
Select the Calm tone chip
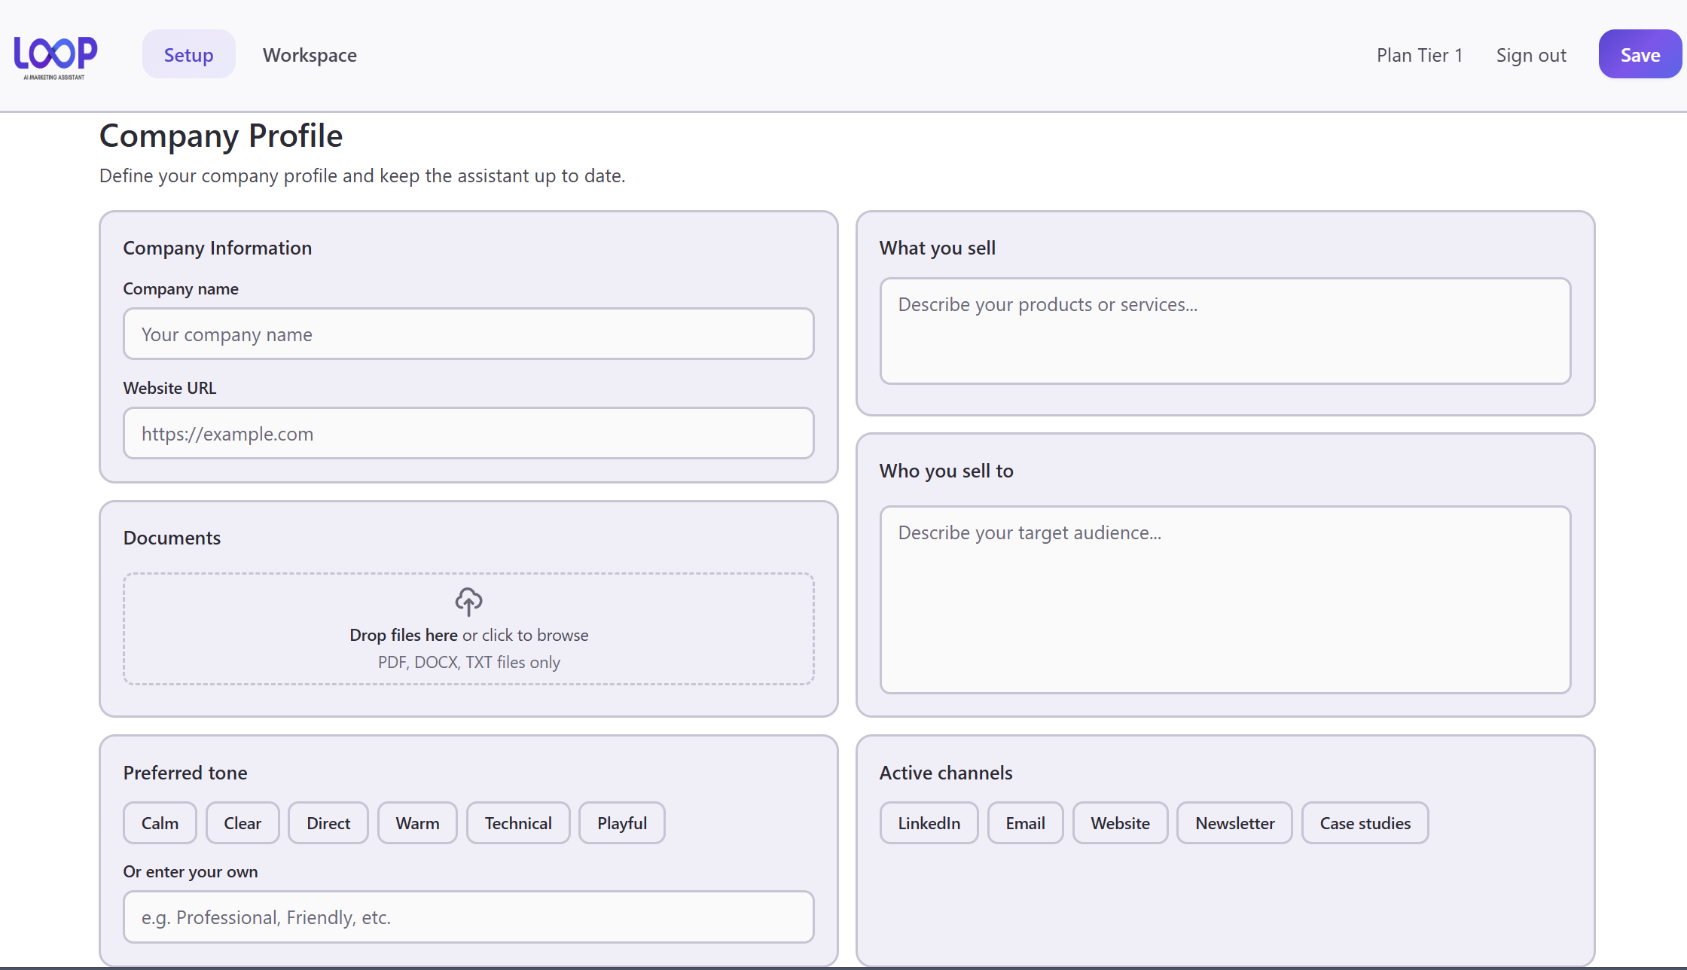point(160,822)
